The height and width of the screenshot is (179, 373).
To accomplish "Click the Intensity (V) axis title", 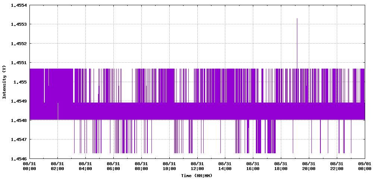I will (x=4, y=82).
